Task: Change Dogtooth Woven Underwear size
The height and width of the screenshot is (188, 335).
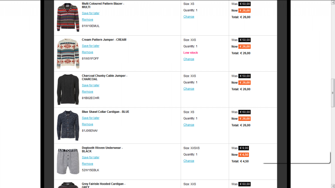Action: (x=189, y=161)
